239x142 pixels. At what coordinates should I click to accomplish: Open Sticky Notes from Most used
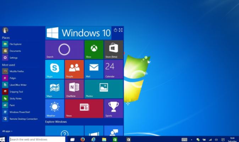[12, 98]
